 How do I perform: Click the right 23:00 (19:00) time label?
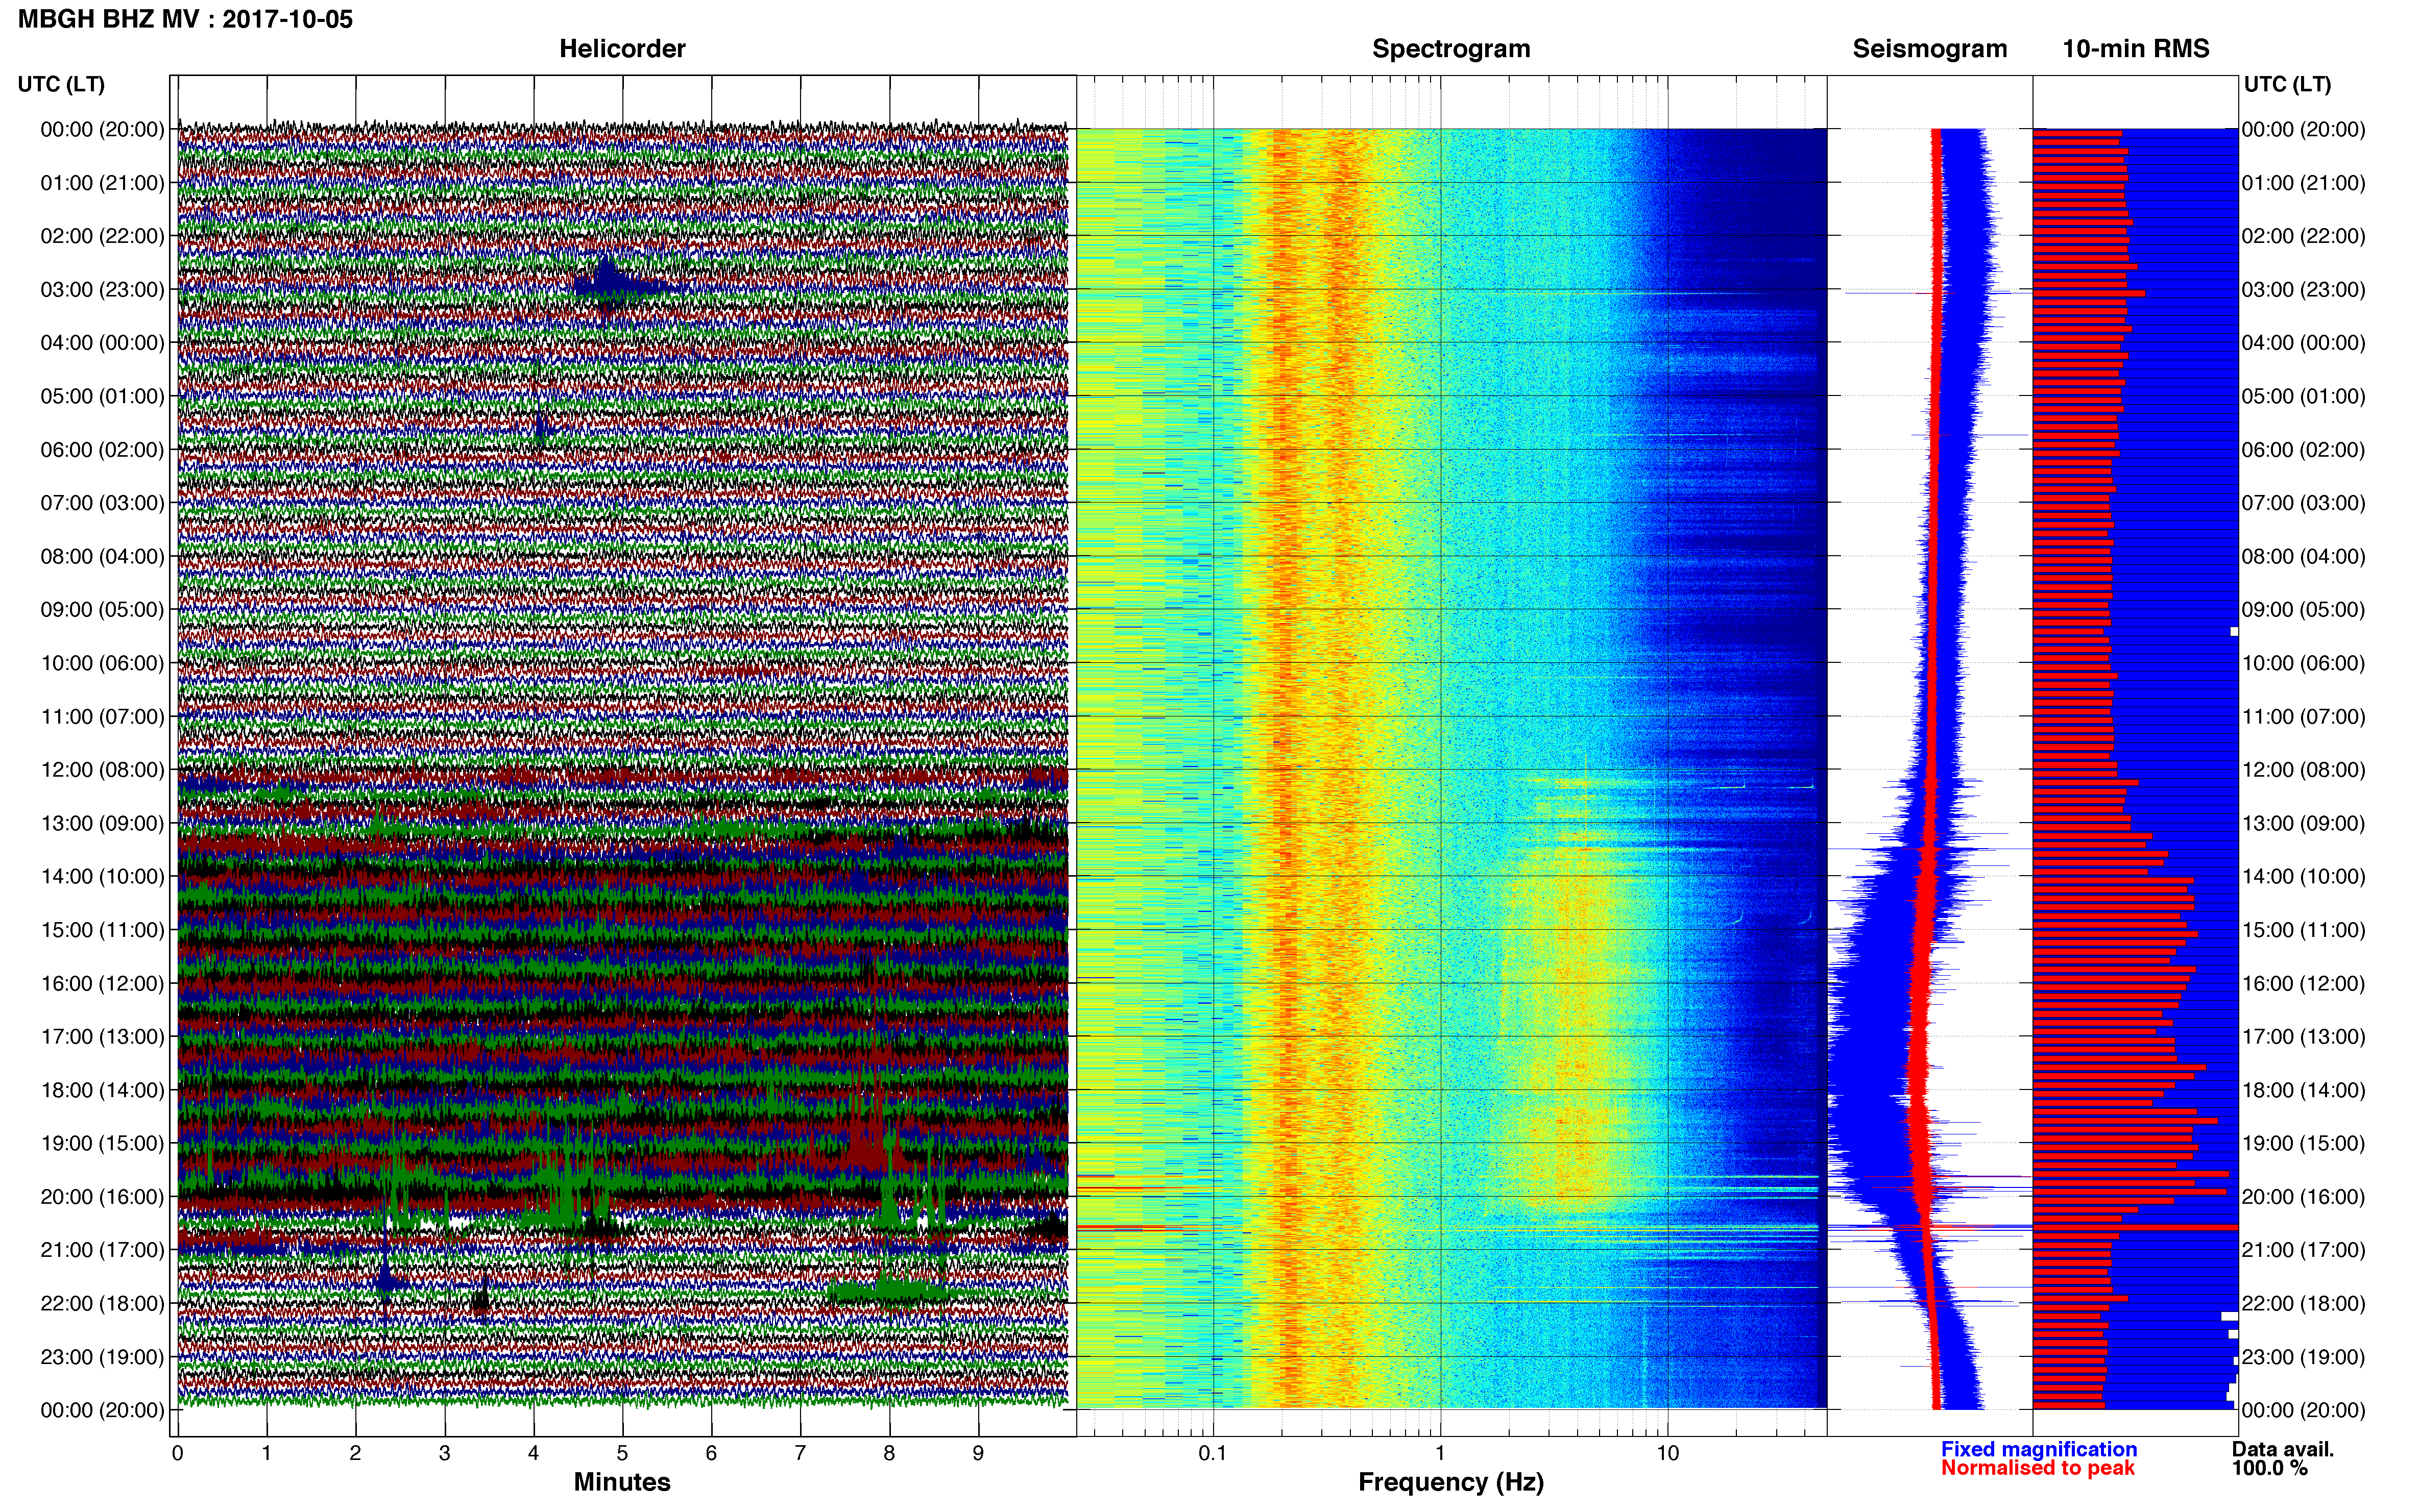point(2303,1356)
